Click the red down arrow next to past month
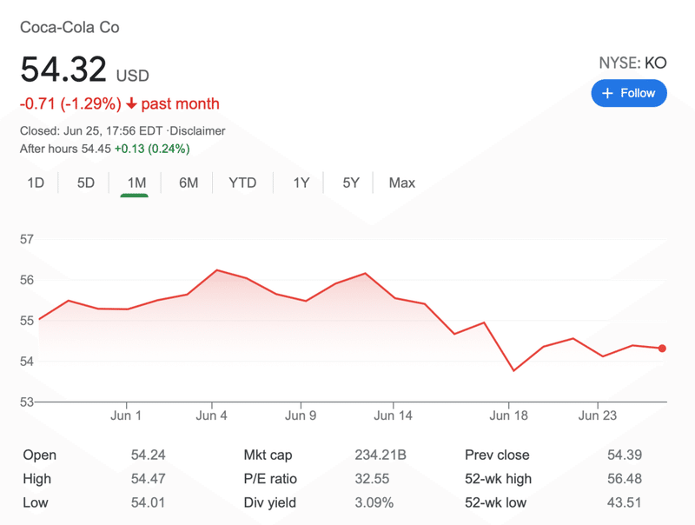Screen dimensions: 695x525 click(x=131, y=103)
